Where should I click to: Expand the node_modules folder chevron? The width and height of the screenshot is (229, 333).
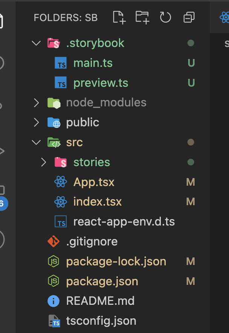(37, 103)
